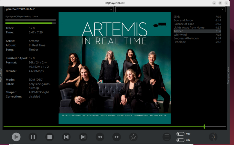Select Slink in the track list

click(177, 17)
